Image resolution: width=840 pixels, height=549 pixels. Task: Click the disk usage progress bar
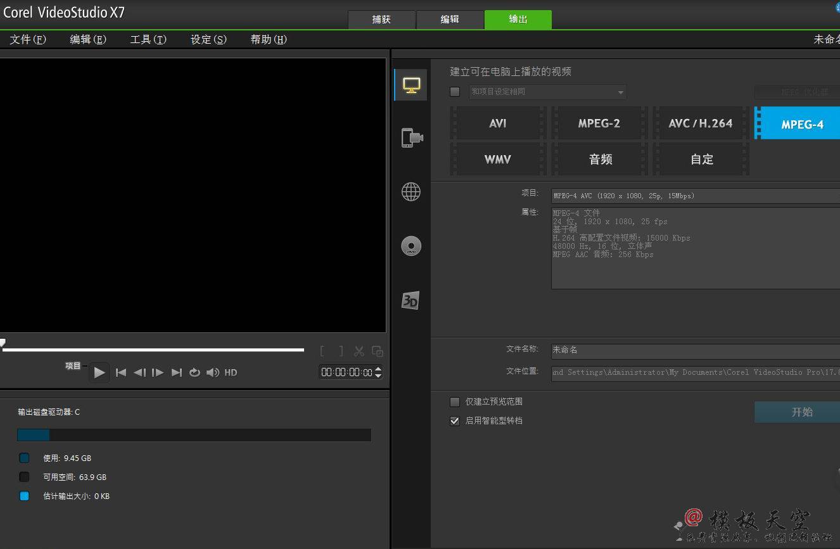(194, 435)
